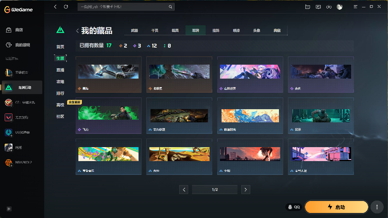Switch to the 头像 tab
Viewport: 388px width, 218px height.
tap(256, 30)
